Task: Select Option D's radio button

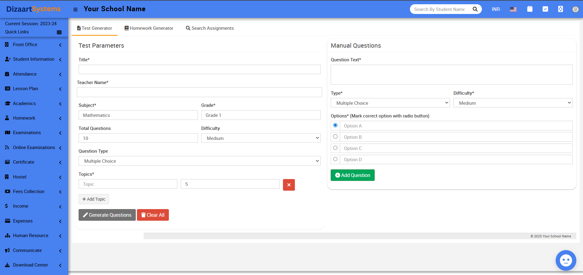Action: point(335,159)
